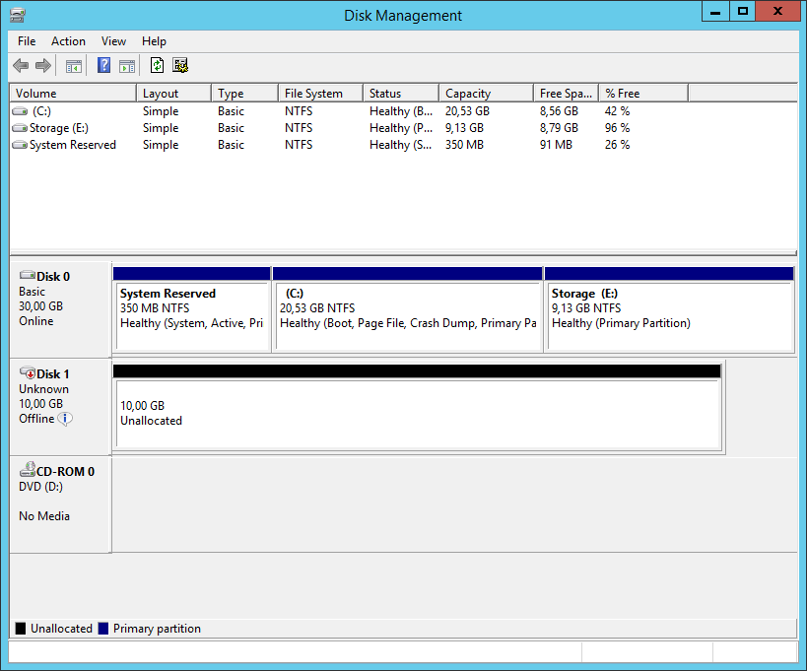
Task: Select the 10,00 GB Unallocated region
Action: pos(418,414)
